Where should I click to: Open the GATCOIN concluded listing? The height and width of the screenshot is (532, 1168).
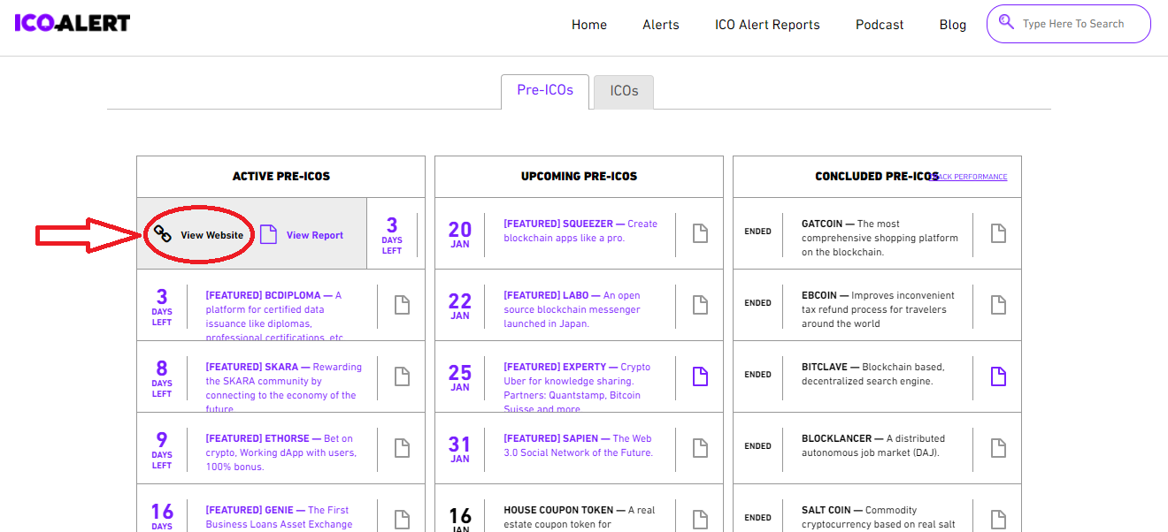[x=880, y=238]
